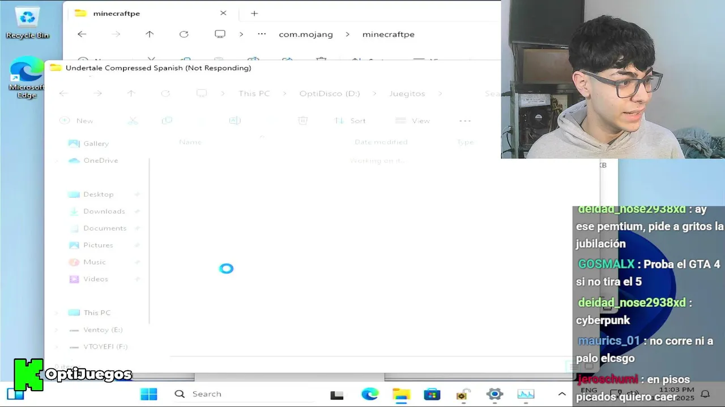Open Downloads in the navigation pane
Screen dimensions: 725x407
pyautogui.click(x=96, y=211)
